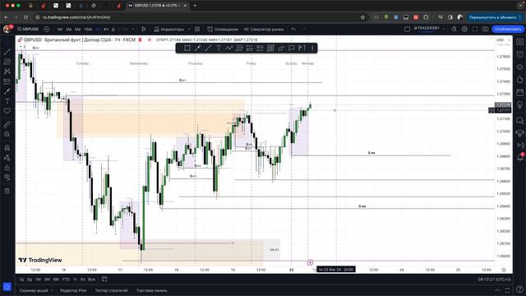Click the Опубликовать publish button
The width and height of the screenshot is (526, 296).
[x=508, y=30]
